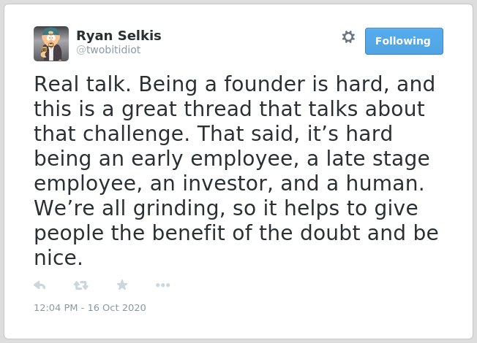The height and width of the screenshot is (343, 477).
Task: Unfollow @twobitidiot via the Following button
Action: (404, 42)
